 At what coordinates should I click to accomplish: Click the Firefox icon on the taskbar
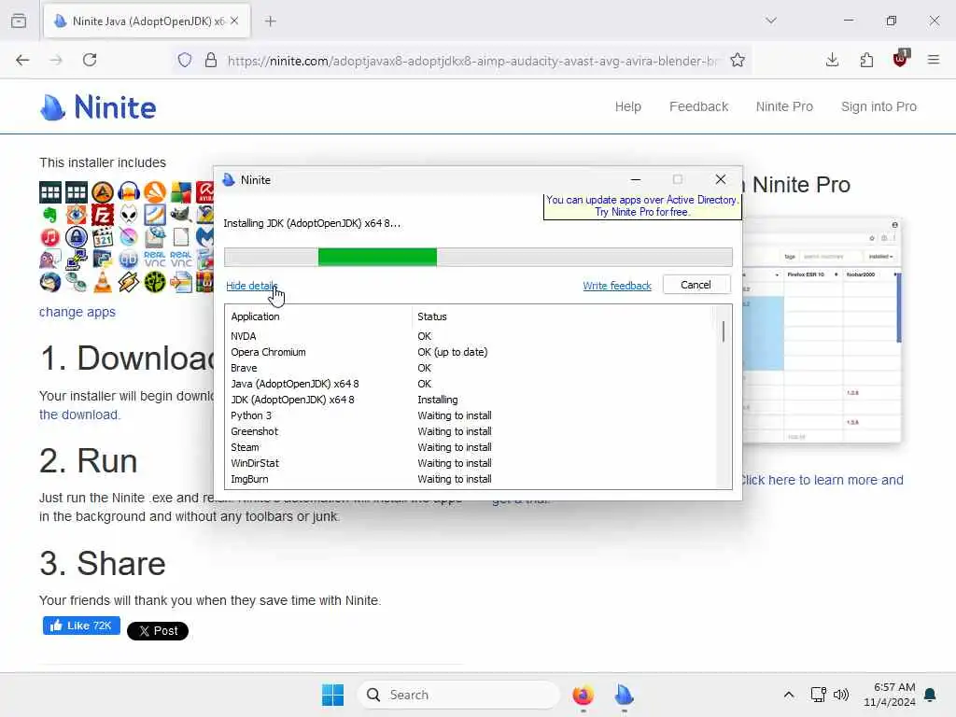pyautogui.click(x=583, y=695)
